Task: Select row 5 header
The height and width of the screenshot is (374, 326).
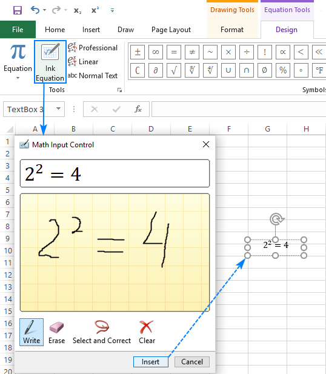Action: pyautogui.click(x=7, y=190)
